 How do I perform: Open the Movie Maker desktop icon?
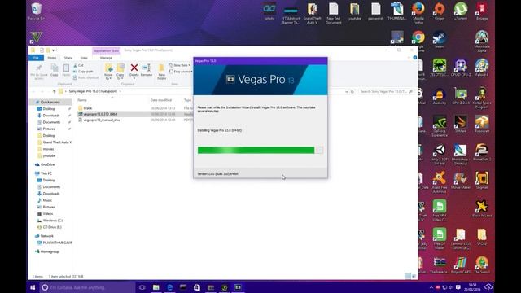coord(461,181)
